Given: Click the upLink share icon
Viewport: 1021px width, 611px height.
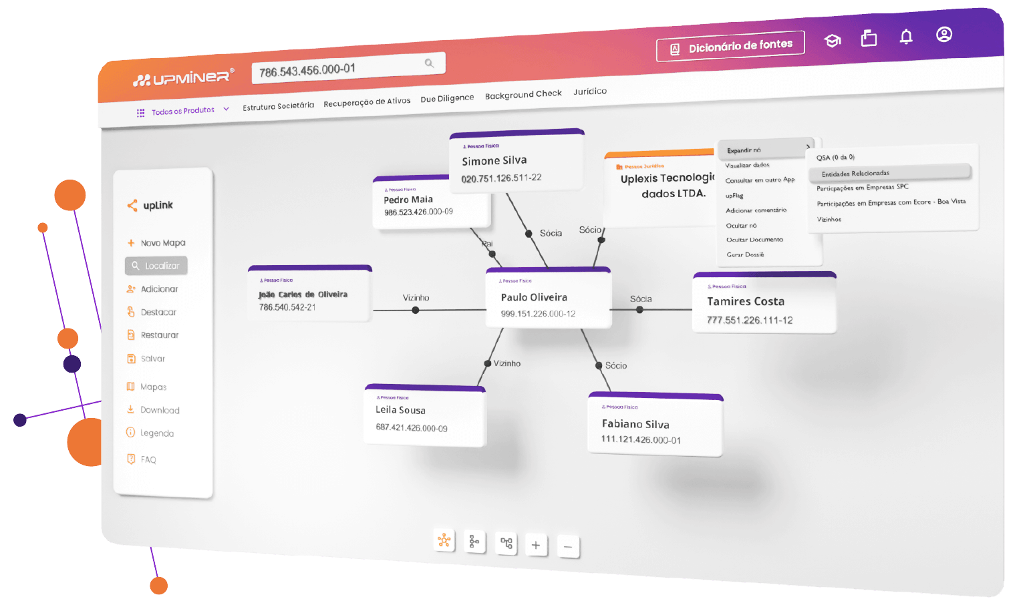Looking at the screenshot, I should click(x=132, y=206).
